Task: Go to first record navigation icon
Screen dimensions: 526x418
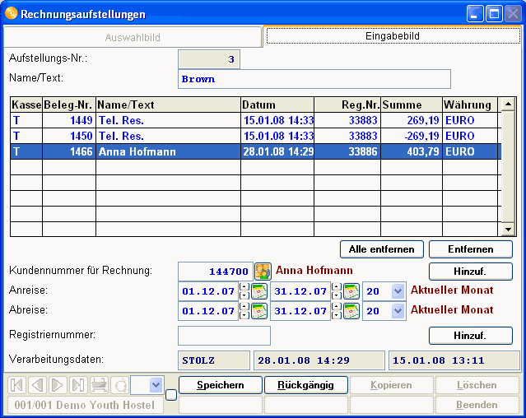Action: [16, 385]
